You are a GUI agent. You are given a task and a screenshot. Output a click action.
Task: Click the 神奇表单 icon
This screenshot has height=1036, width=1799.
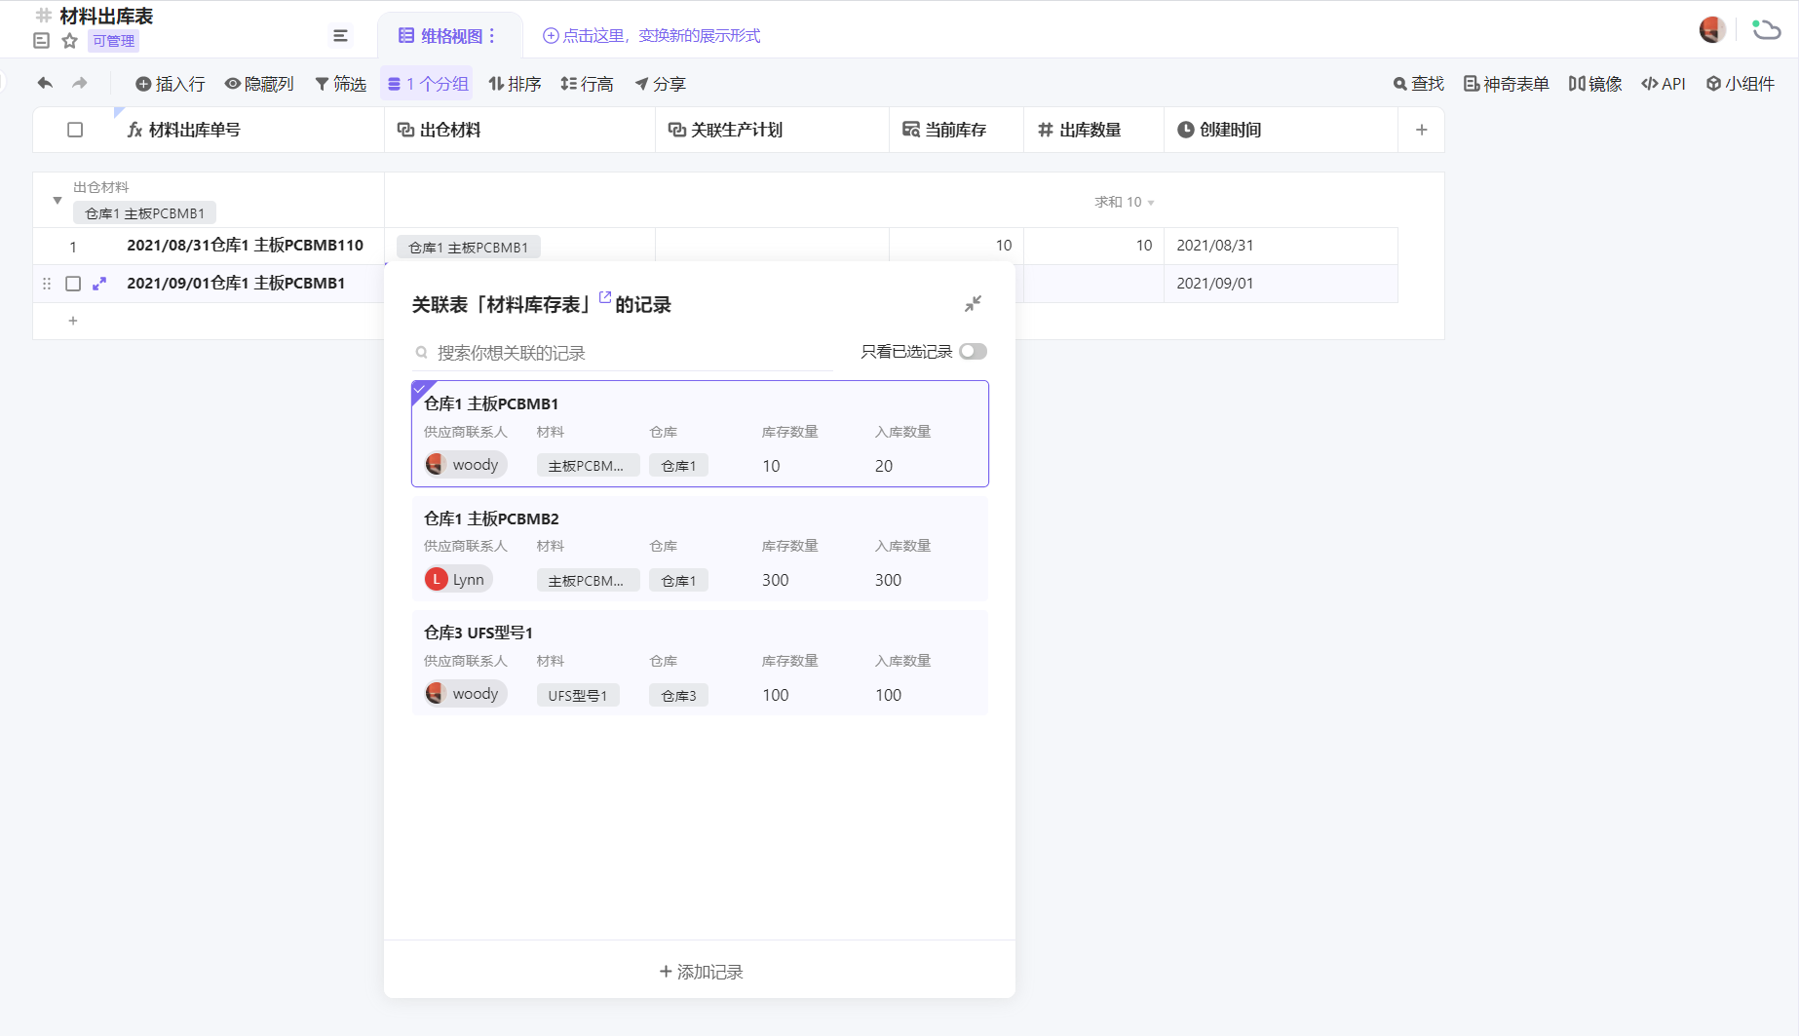(1472, 84)
